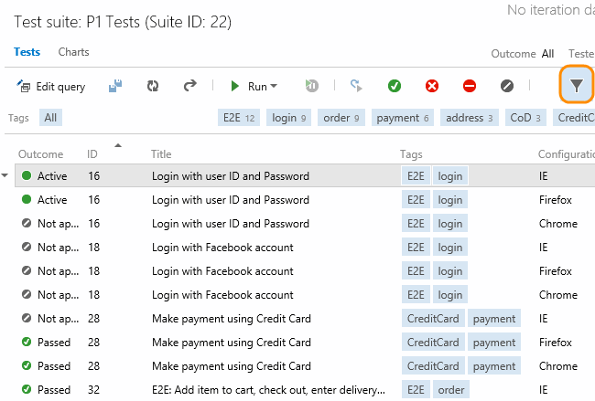
Task: Sort by the ID column header
Action: coord(92,154)
